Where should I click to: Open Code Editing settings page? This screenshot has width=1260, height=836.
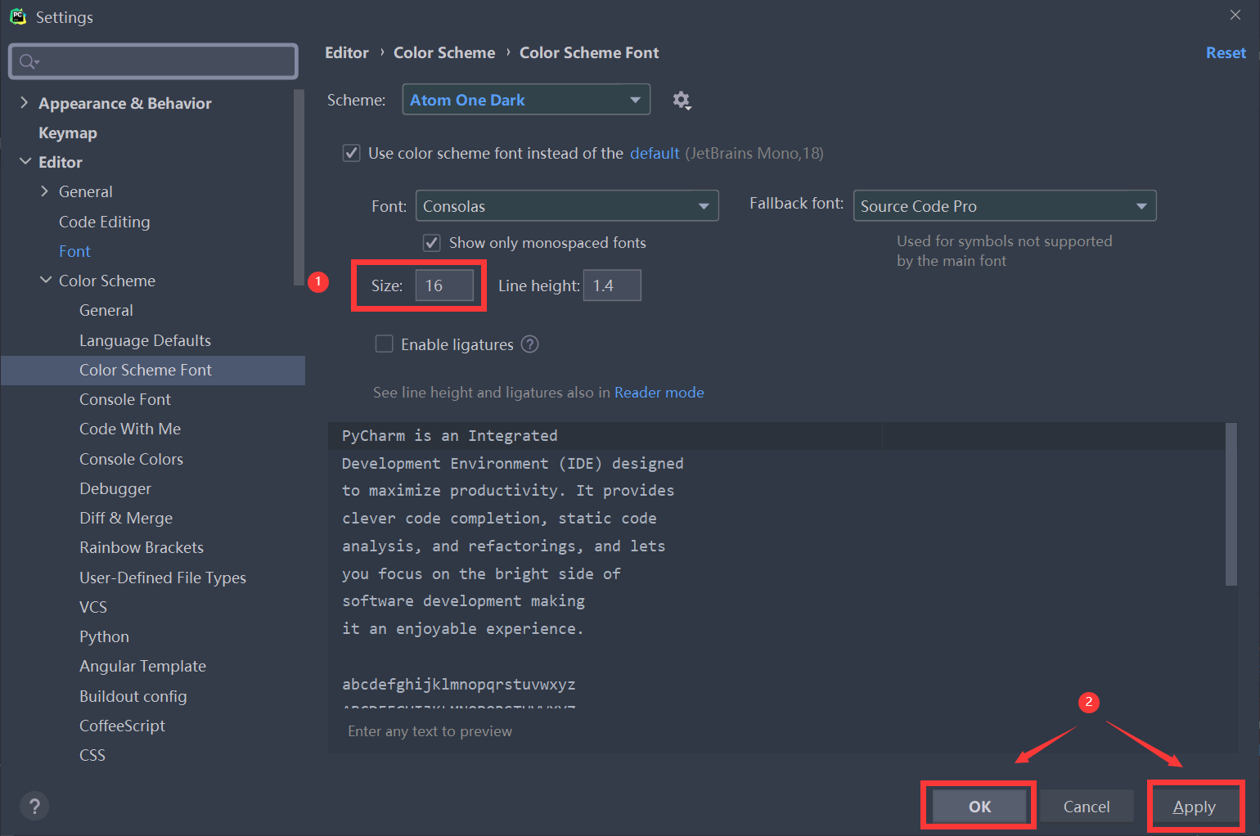[x=105, y=222]
